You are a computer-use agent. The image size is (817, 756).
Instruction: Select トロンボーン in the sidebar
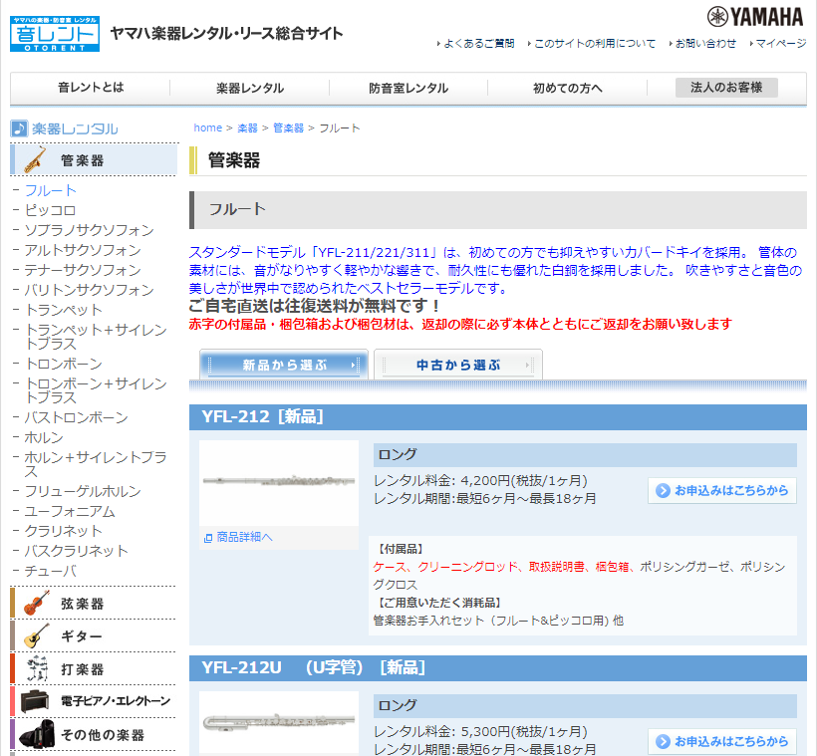tap(64, 364)
